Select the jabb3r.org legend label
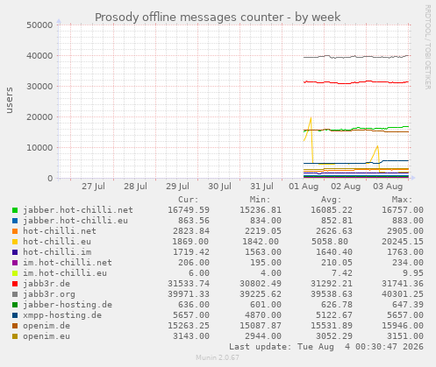 49,294
